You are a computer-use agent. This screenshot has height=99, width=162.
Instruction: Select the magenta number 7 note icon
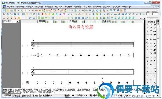click(x=64, y=14)
